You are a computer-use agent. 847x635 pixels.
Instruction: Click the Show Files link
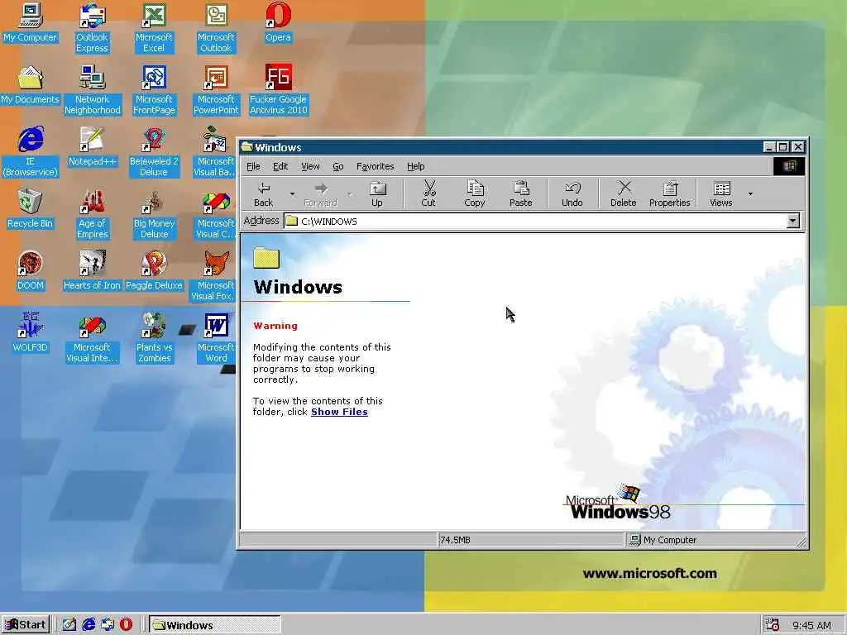click(339, 412)
